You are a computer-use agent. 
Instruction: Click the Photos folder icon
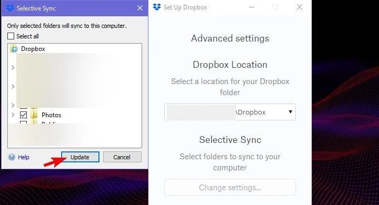click(x=34, y=115)
